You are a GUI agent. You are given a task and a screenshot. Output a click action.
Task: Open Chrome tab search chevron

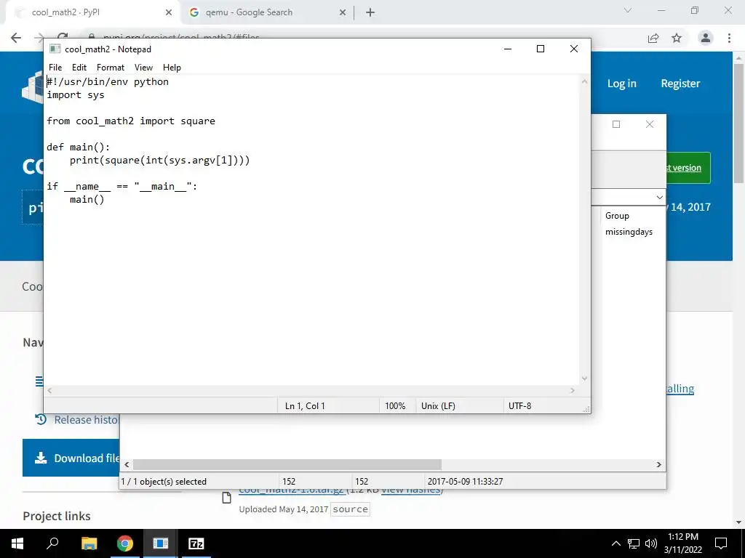pyautogui.click(x=628, y=10)
